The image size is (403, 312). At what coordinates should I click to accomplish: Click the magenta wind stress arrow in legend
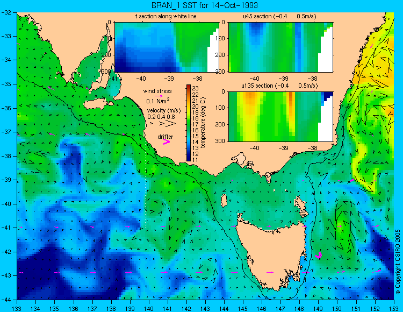click(x=159, y=96)
